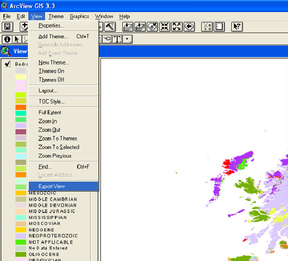Click the MIDDLE JURASSIC legend label

click(52, 211)
